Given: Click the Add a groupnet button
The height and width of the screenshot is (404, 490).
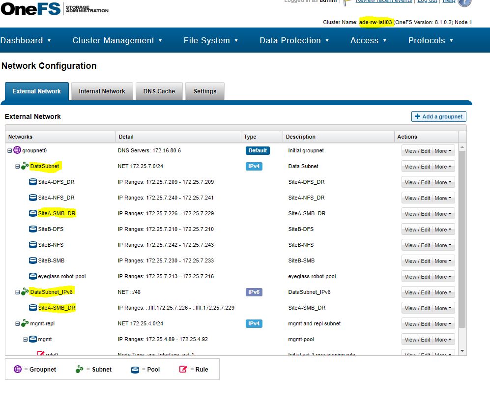Looking at the screenshot, I should [x=439, y=116].
